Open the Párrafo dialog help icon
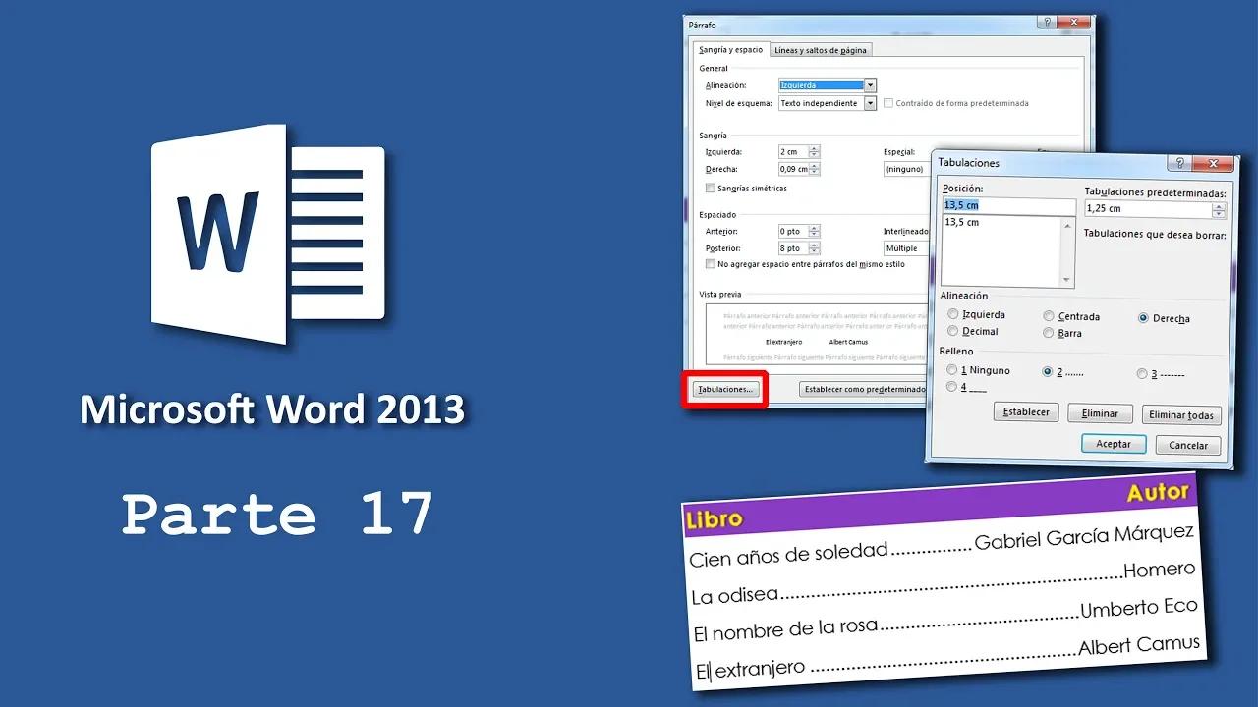 (x=1046, y=22)
